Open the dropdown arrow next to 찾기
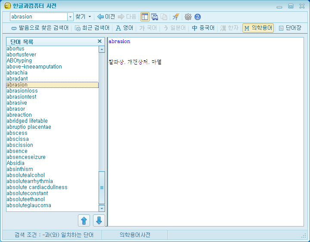 (x=90, y=17)
